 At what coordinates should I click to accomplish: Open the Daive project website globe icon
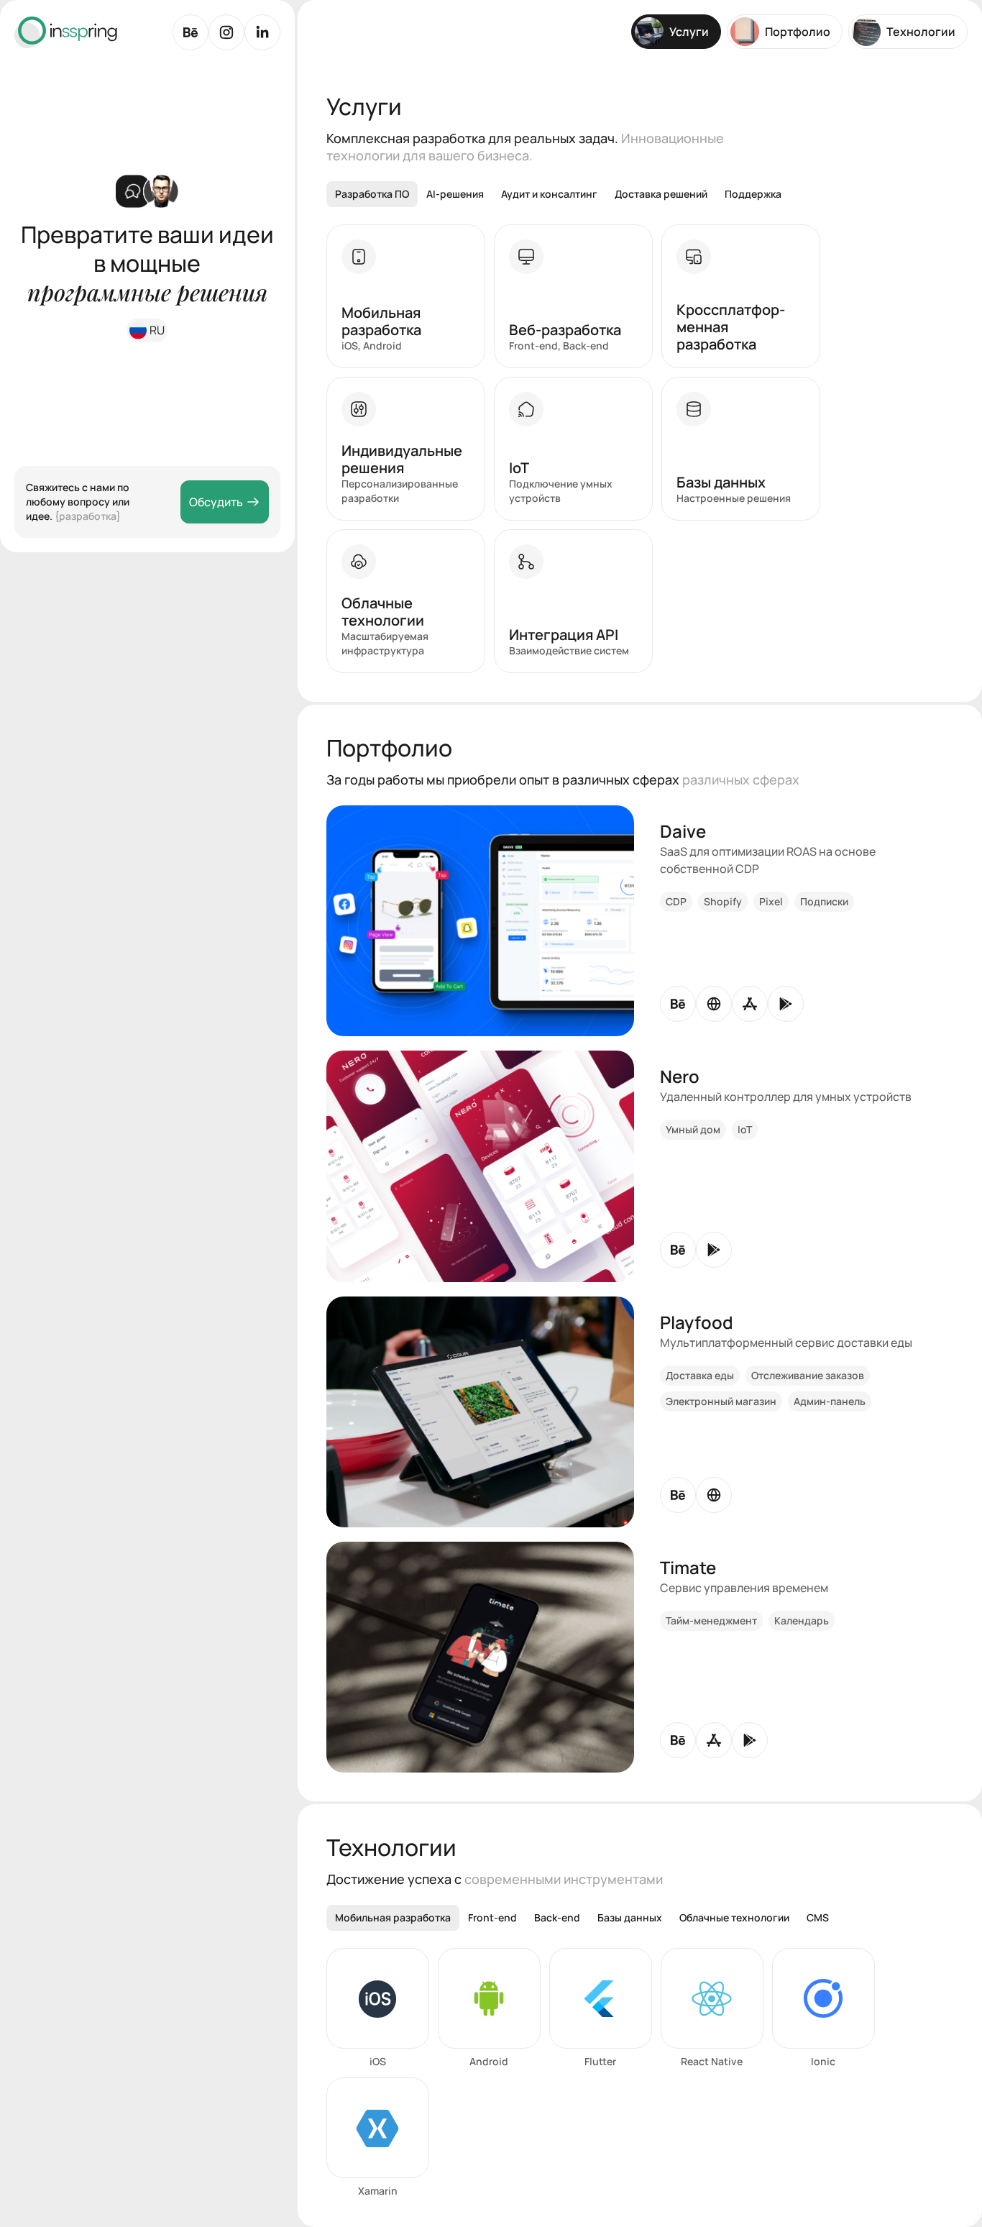coord(714,1004)
